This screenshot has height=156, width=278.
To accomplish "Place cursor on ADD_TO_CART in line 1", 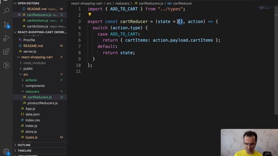I will pos(124,9).
